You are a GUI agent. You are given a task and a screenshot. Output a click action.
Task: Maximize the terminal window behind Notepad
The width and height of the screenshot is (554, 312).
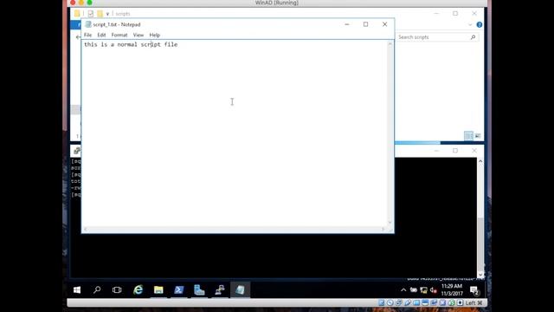coord(455,151)
